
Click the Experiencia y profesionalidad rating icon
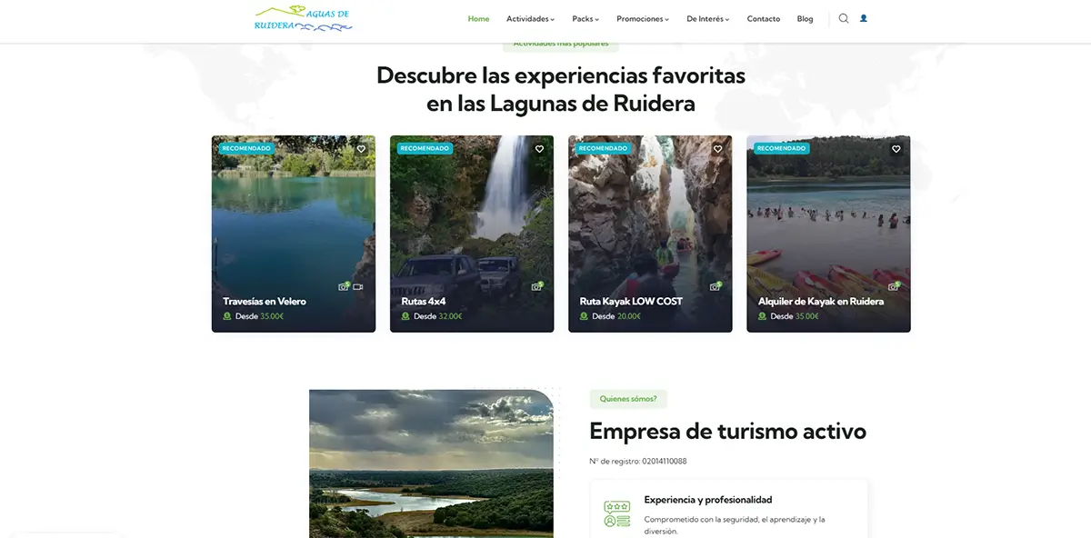616,513
